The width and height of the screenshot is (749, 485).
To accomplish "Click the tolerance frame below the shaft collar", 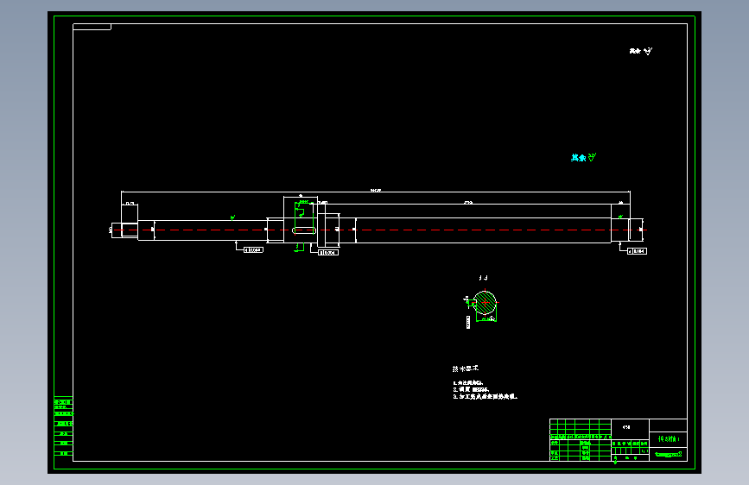I will pos(328,253).
